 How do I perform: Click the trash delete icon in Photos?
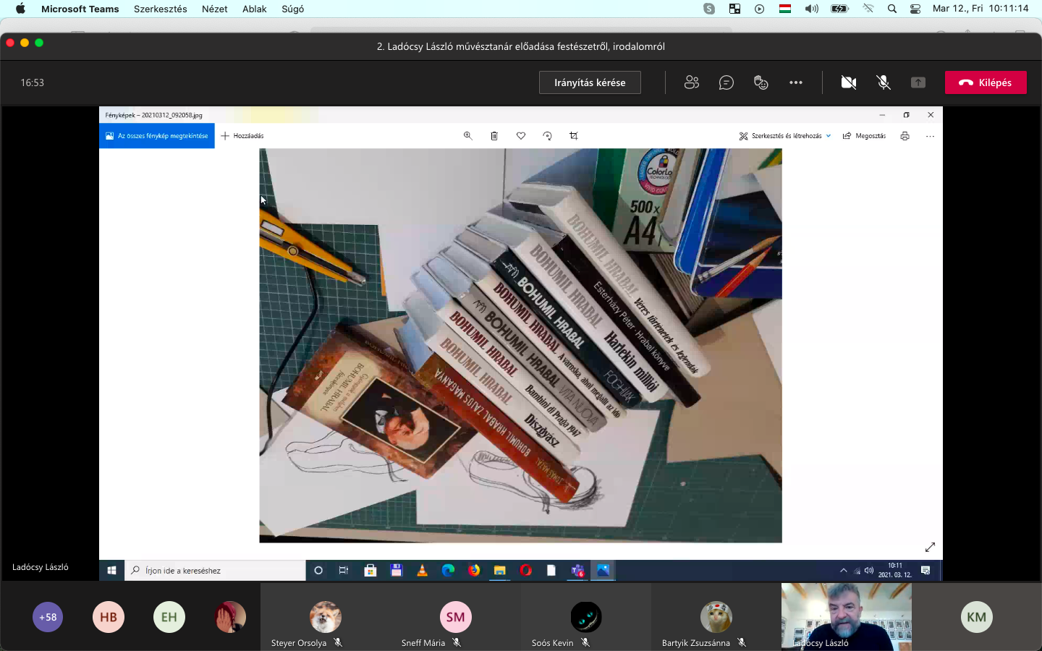click(494, 136)
